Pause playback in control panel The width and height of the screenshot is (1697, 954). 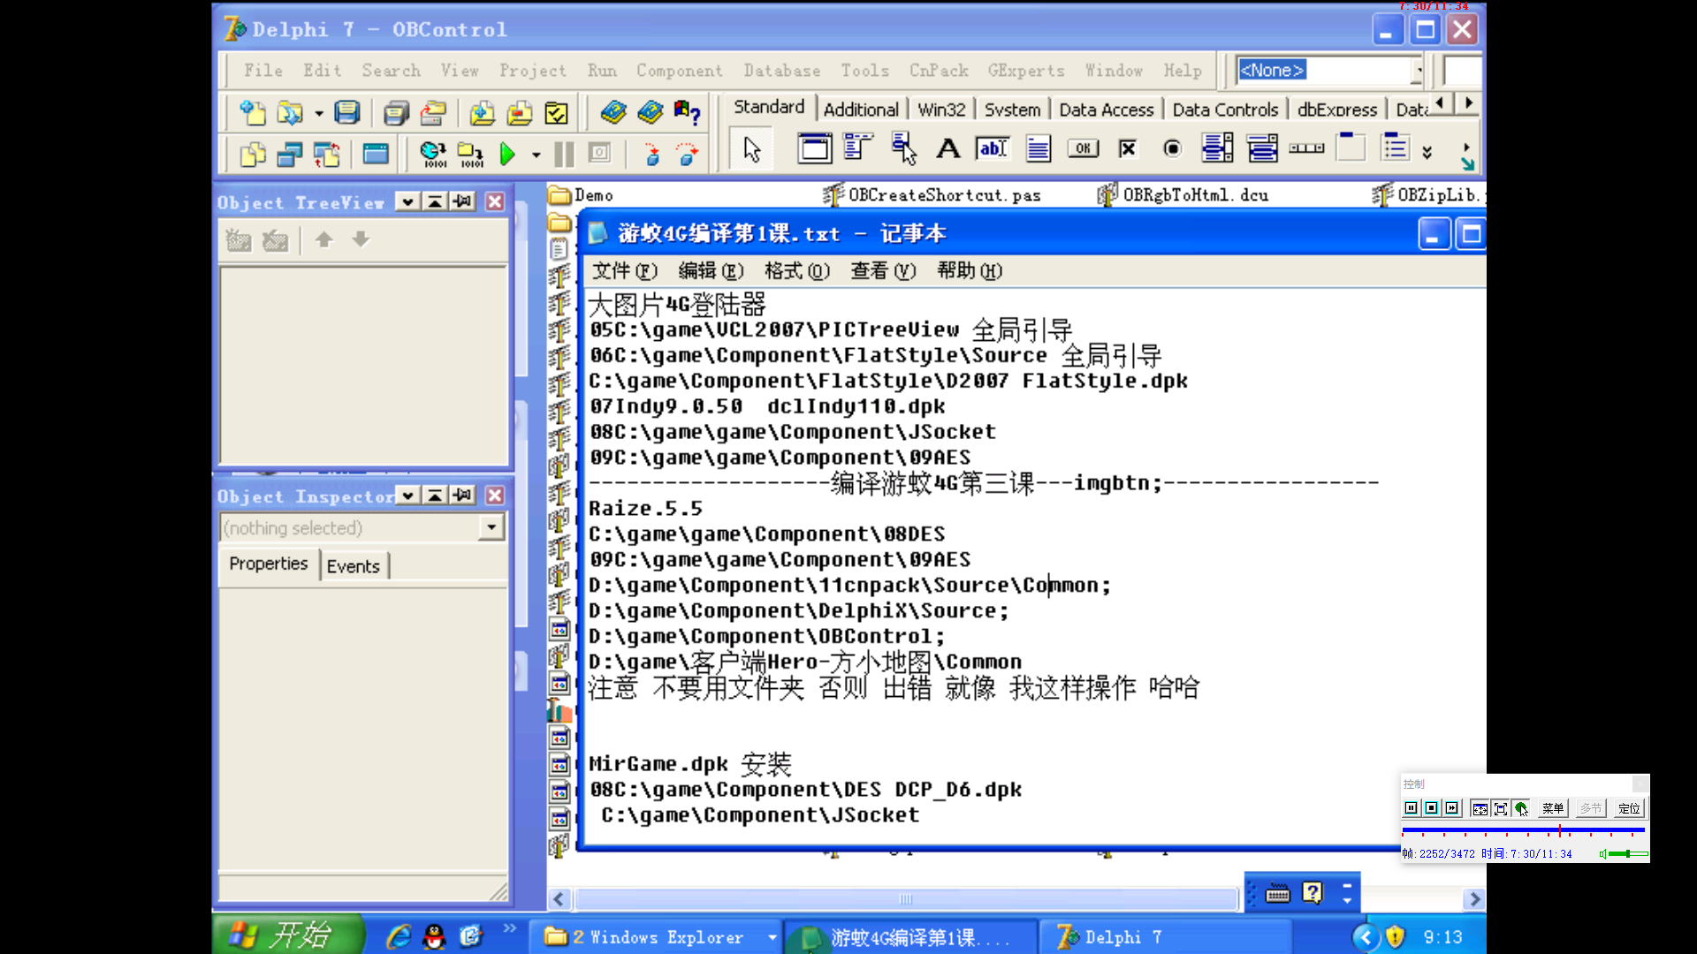pos(1411,808)
